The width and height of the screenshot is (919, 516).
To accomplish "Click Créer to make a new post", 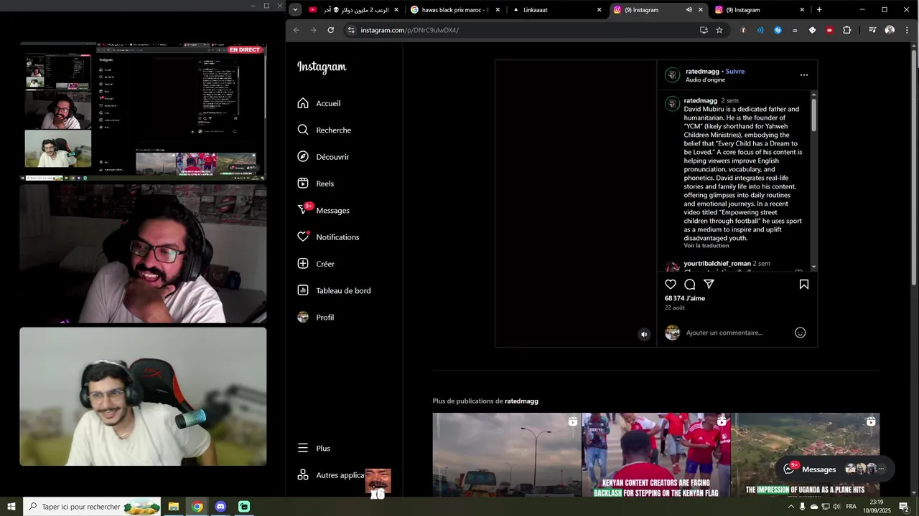I will point(316,264).
